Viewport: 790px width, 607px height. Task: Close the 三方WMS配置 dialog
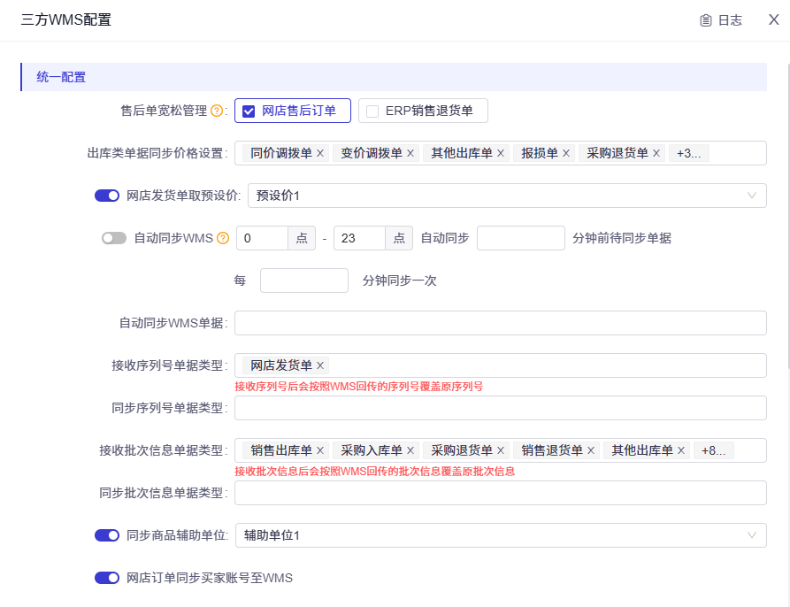(x=773, y=19)
